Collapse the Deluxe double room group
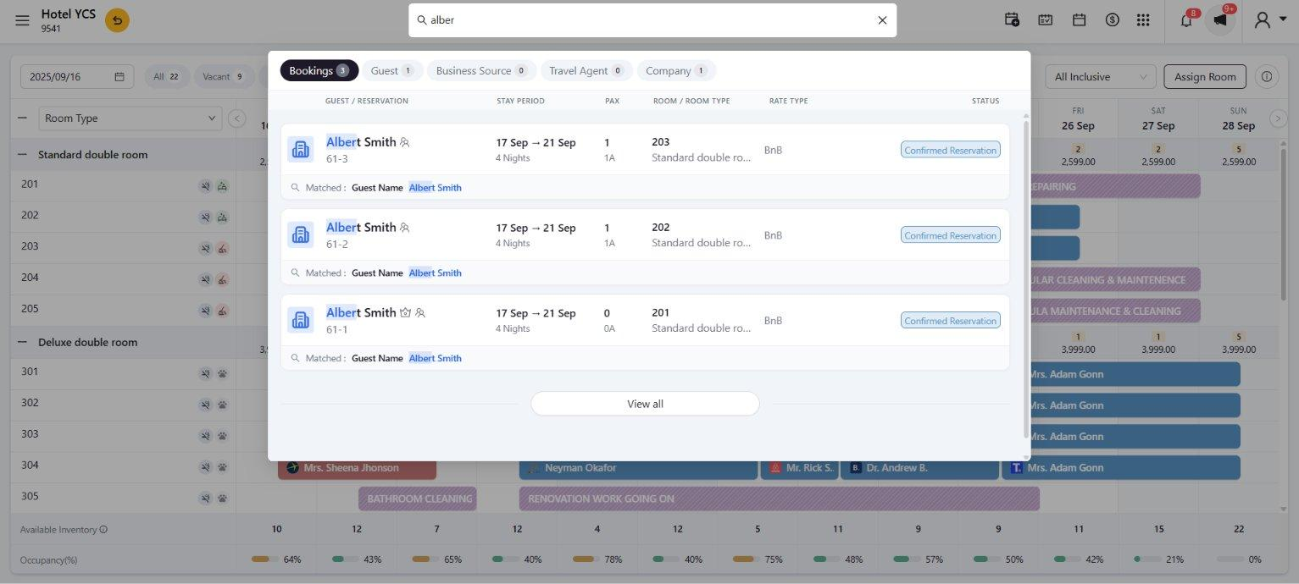Viewport: 1299px width, 584px height. tap(22, 343)
